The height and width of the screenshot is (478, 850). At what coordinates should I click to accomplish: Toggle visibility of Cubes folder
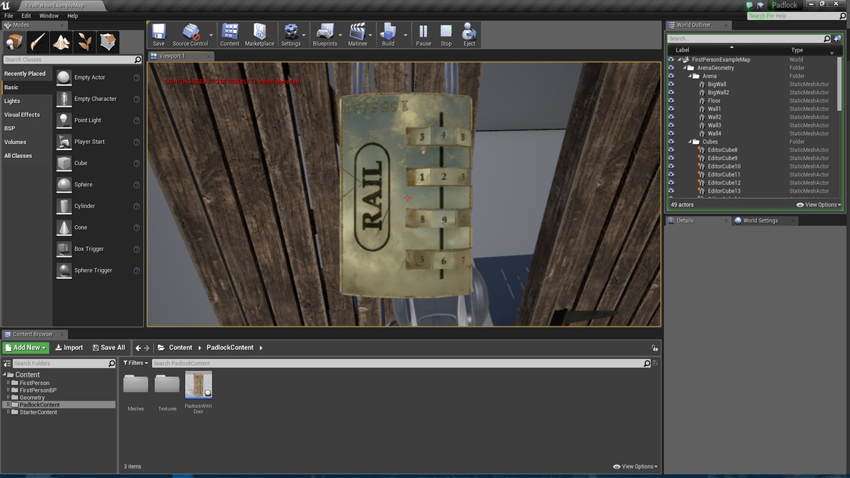pyautogui.click(x=671, y=142)
